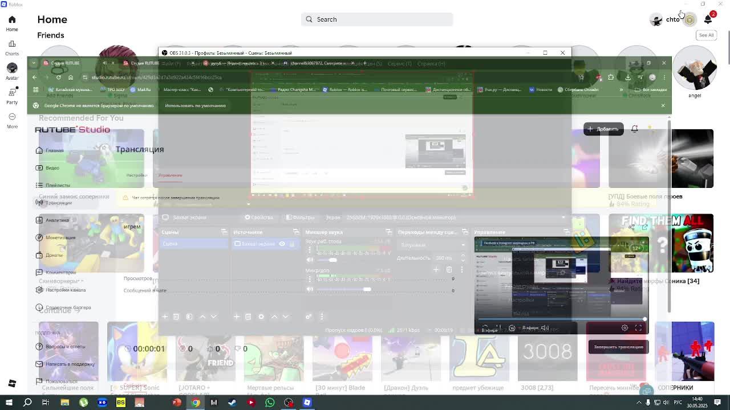Open advanced audio properties in OBS mixer
The image size is (730, 410).
[x=309, y=317]
